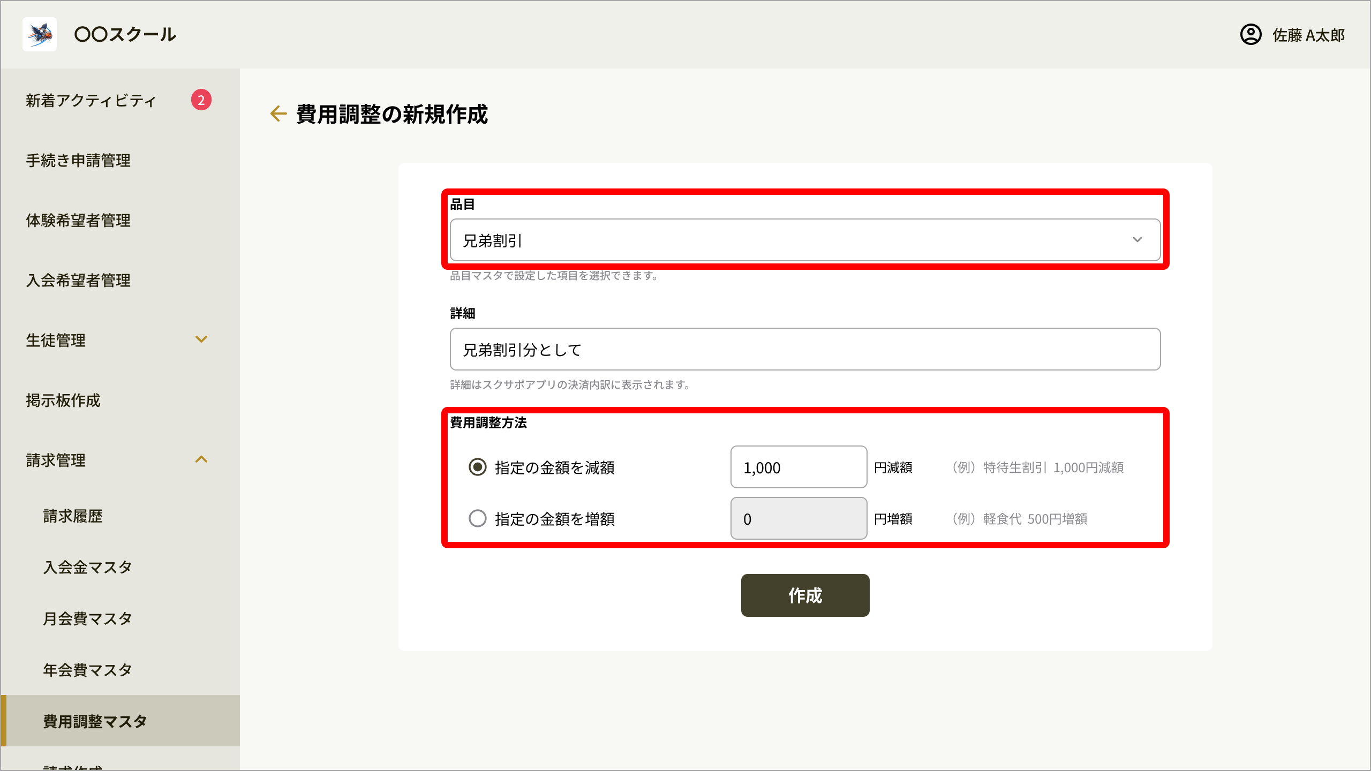Screen dimensions: 1371x771
Task: Go to 年会費マスタ submenu item
Action: coord(88,670)
